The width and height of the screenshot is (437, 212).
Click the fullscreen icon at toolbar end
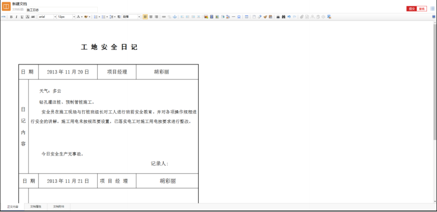coord(434,17)
